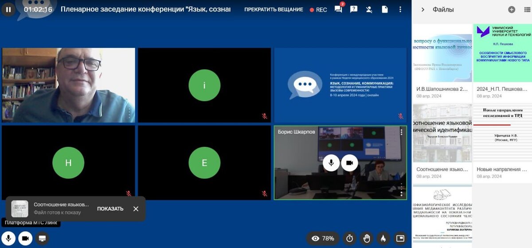Dismiss the file-ready notification with X

click(x=136, y=209)
